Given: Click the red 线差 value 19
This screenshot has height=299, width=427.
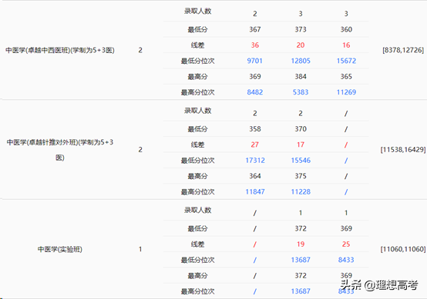Looking at the screenshot, I should click(x=301, y=244).
